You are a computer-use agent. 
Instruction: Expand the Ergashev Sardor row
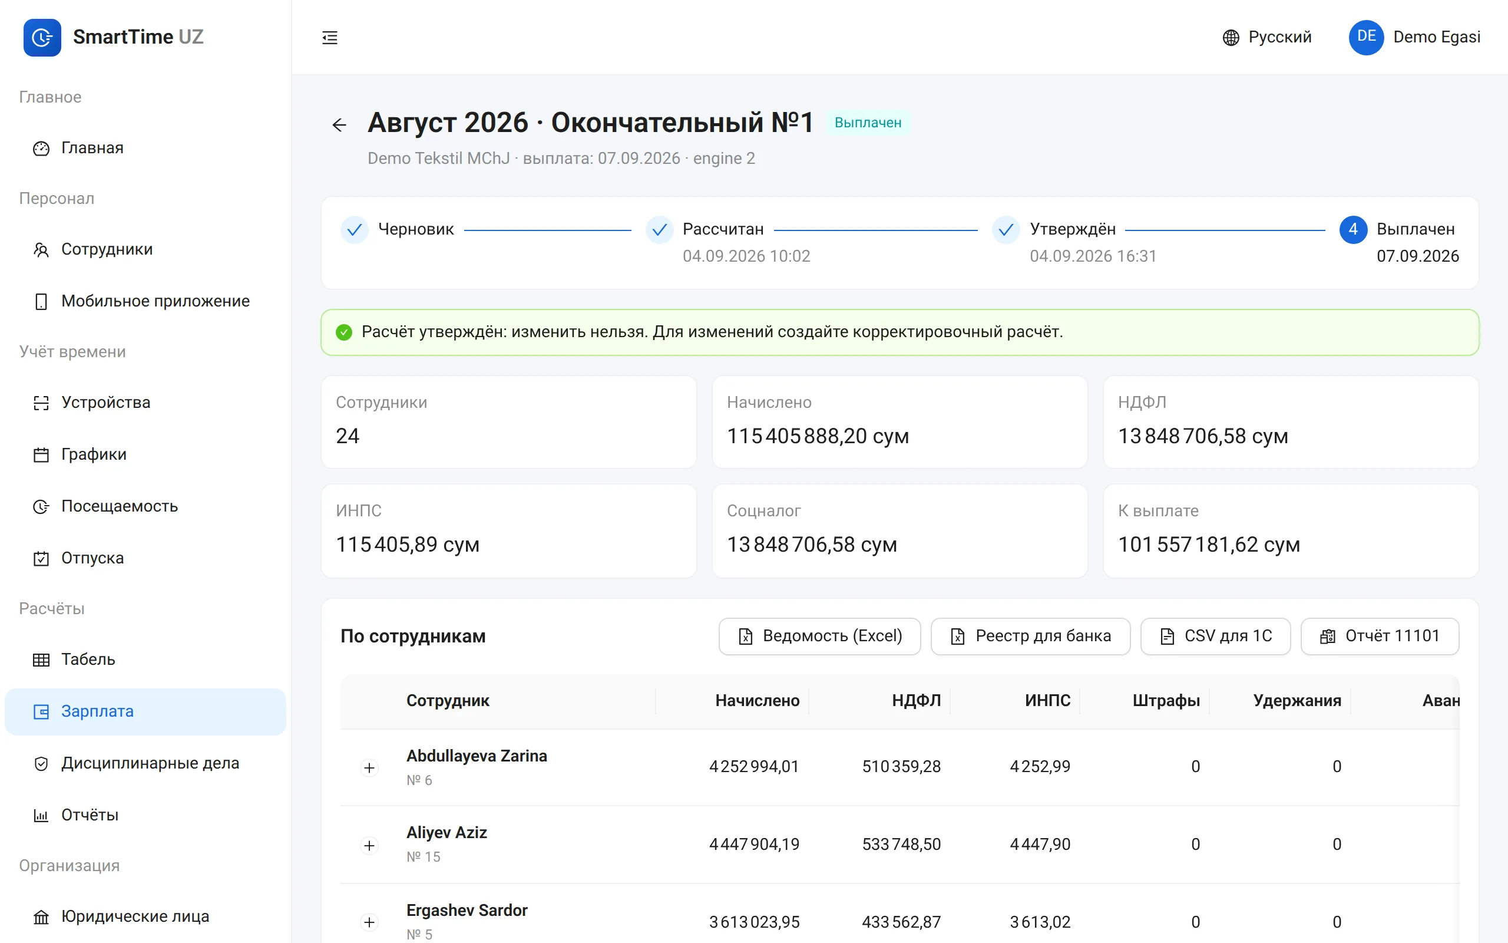[x=369, y=922]
